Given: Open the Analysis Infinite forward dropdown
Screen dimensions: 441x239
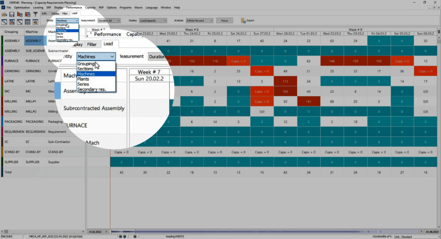Looking at the screenshot, I should [199, 20].
